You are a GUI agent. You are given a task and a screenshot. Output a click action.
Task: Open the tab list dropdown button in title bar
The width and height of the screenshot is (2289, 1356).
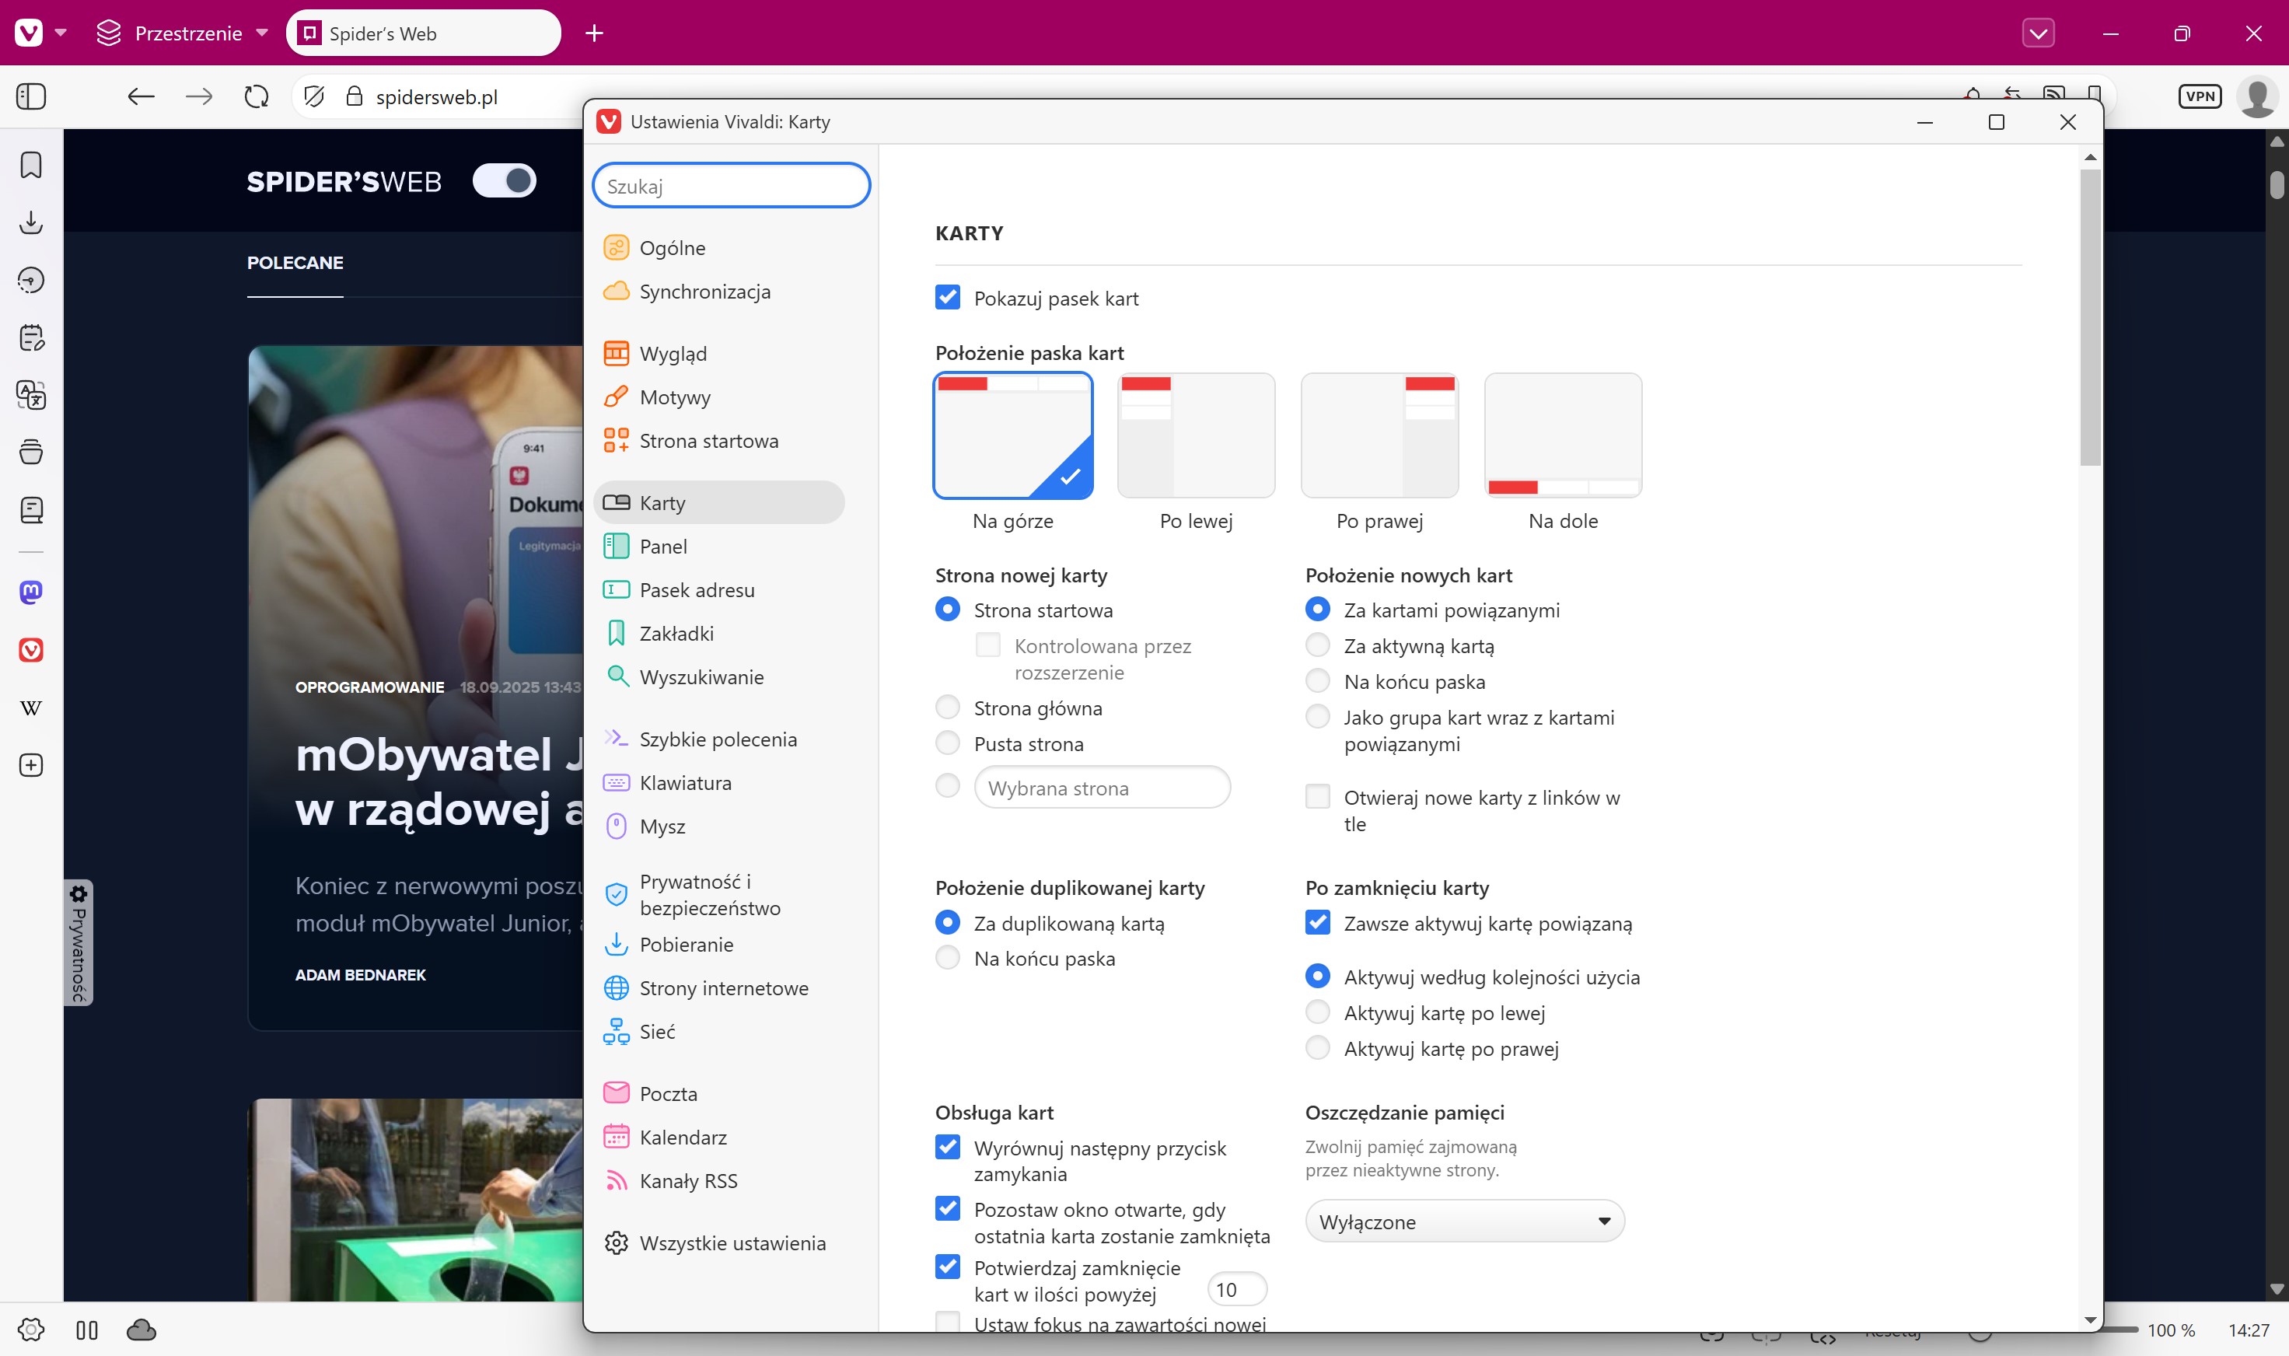point(2038,33)
